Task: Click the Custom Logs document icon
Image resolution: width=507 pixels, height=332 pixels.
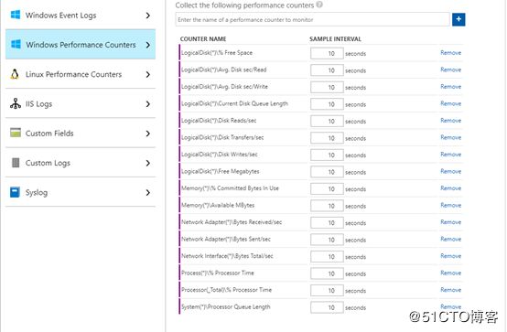Action: [16, 162]
